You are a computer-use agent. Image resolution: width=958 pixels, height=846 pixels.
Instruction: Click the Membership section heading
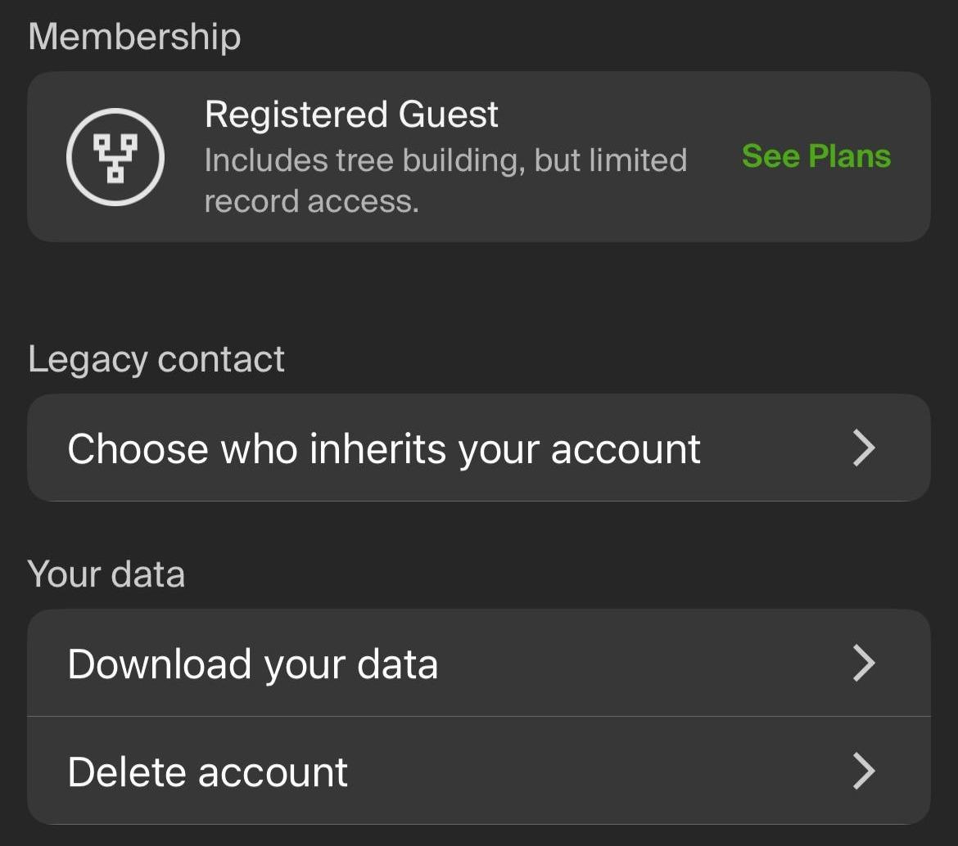click(135, 37)
